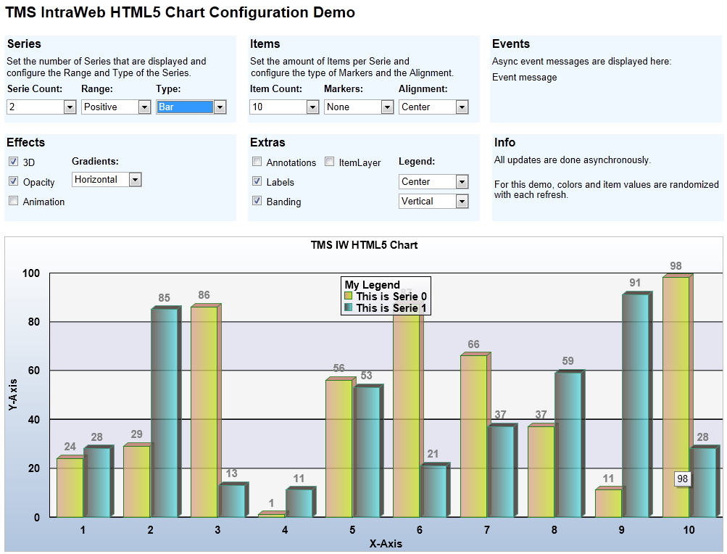Click the value label 91 above the bar
Image resolution: width=727 pixels, height=554 pixels.
635,283
